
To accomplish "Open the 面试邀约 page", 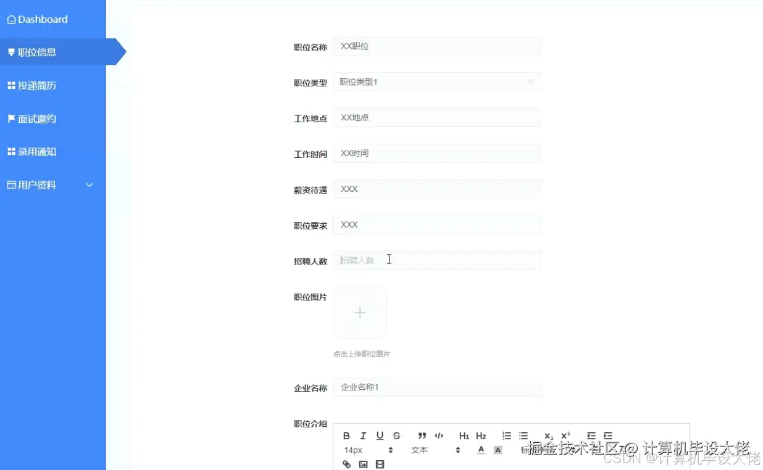I will pyautogui.click(x=36, y=118).
